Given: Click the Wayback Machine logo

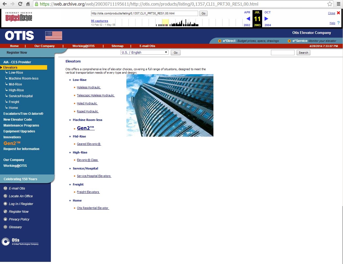Looking at the screenshot, I should [x=19, y=17].
